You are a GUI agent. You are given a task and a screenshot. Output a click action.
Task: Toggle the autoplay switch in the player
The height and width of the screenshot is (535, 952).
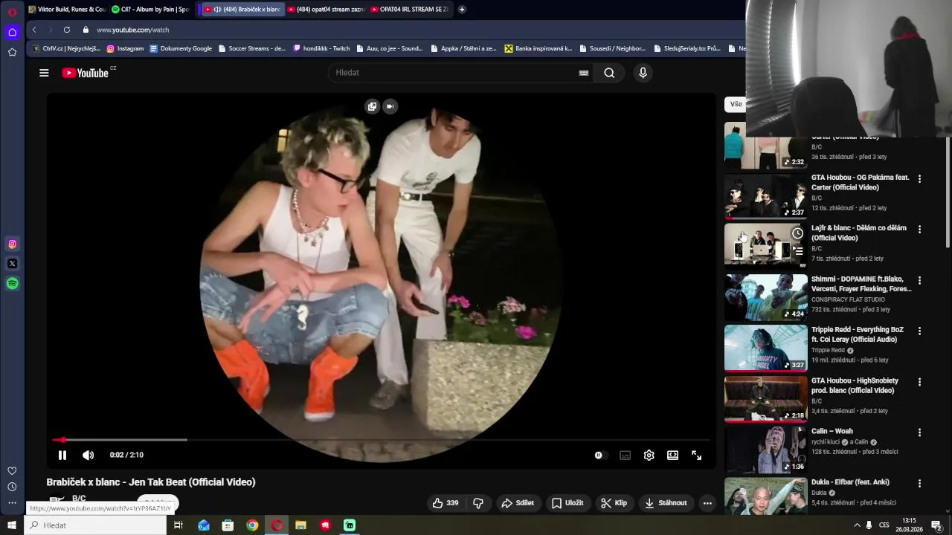click(x=600, y=455)
